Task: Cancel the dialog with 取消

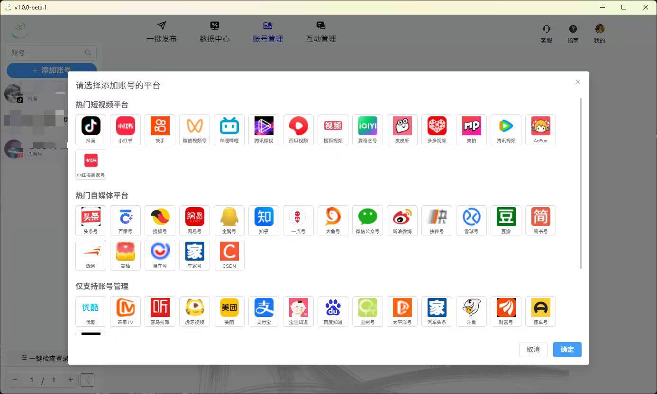Action: (x=533, y=350)
